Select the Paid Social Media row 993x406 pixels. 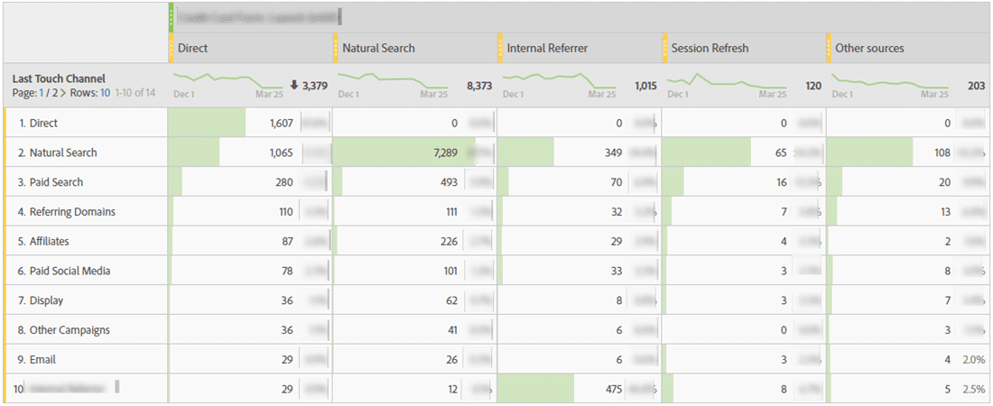[70, 271]
